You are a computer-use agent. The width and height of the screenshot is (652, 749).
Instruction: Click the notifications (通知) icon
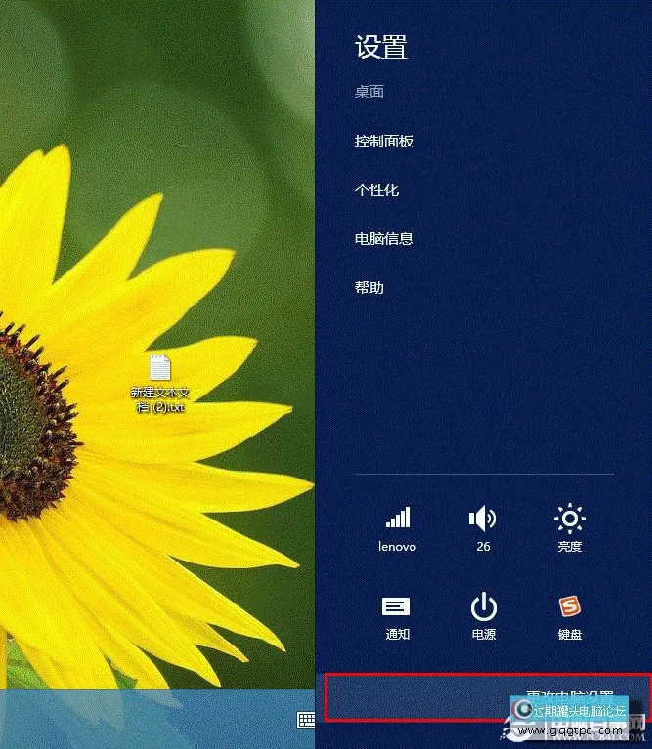pos(396,607)
